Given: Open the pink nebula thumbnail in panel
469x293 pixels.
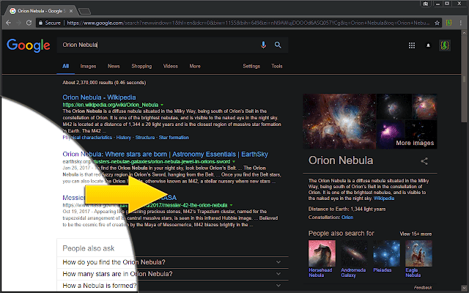Looking at the screenshot, I should point(391,135).
